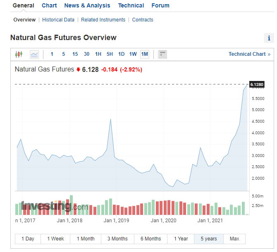The height and width of the screenshot is (252, 277).
Task: Click the 'Jan 1, 2021' axis label
Action: click(x=210, y=221)
